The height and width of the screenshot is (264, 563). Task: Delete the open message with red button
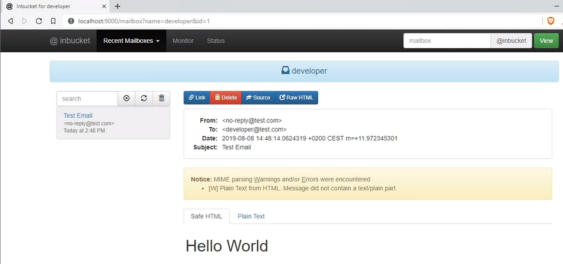pos(225,98)
